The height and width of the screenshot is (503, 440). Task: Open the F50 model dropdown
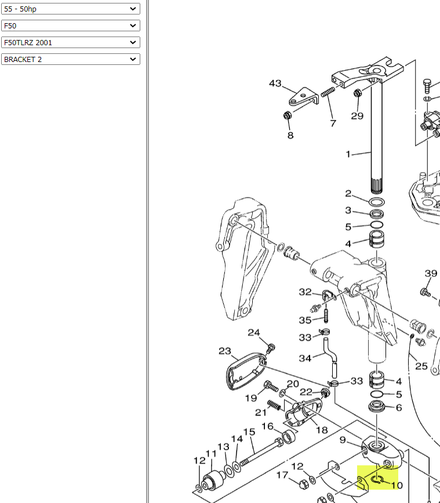pos(71,25)
